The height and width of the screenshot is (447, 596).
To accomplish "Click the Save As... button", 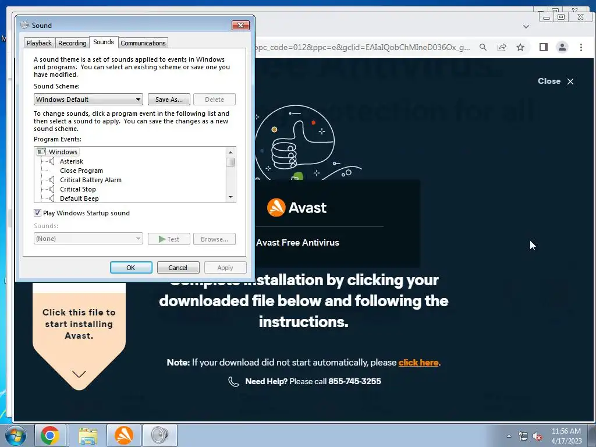I will pos(169,100).
